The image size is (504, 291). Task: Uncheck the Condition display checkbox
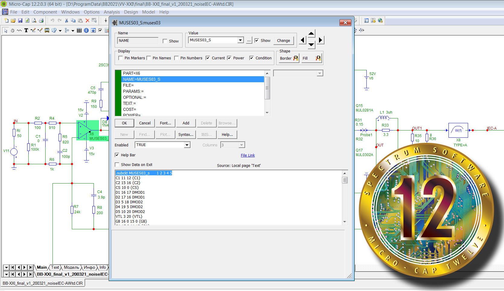pos(252,58)
